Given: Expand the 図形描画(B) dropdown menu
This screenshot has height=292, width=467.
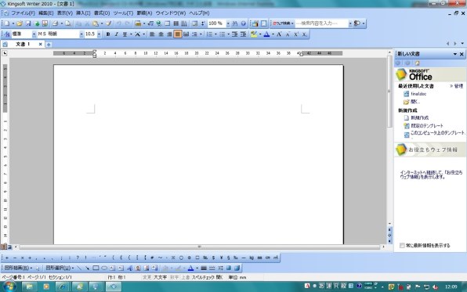Looking at the screenshot, I should [18, 269].
